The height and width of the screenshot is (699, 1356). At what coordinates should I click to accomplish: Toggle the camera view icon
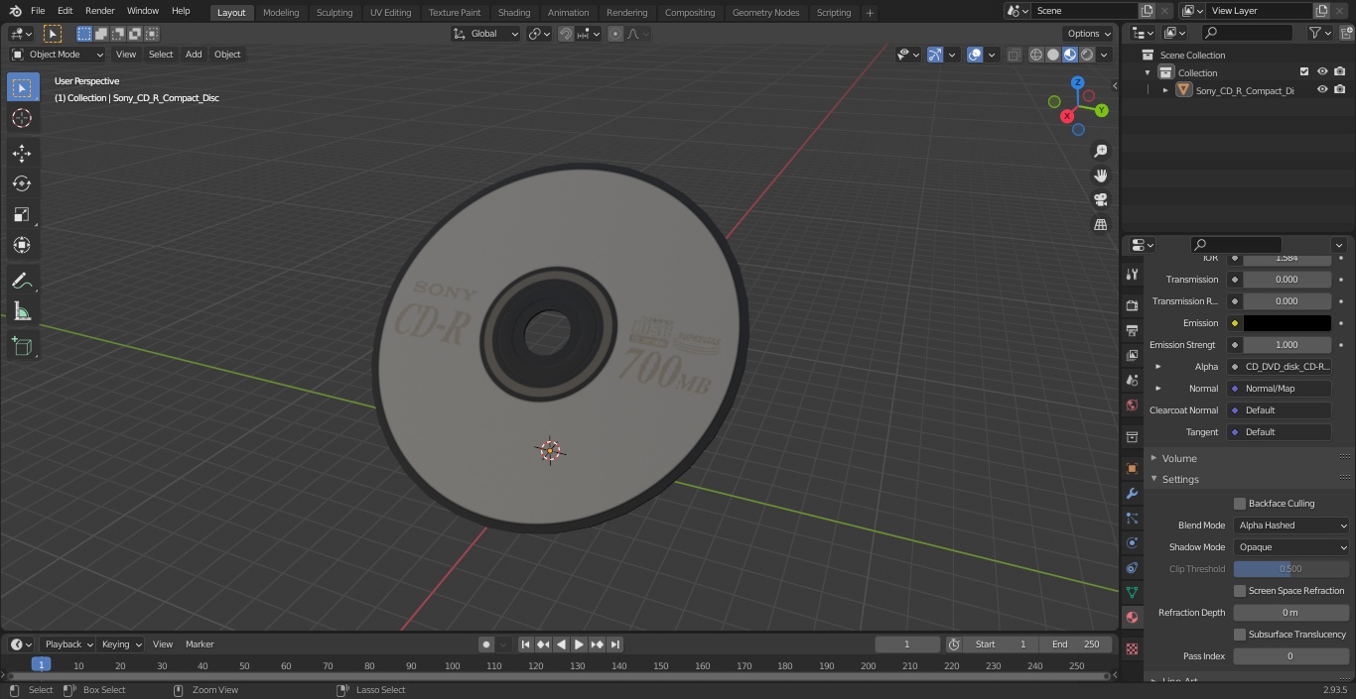pyautogui.click(x=1101, y=199)
